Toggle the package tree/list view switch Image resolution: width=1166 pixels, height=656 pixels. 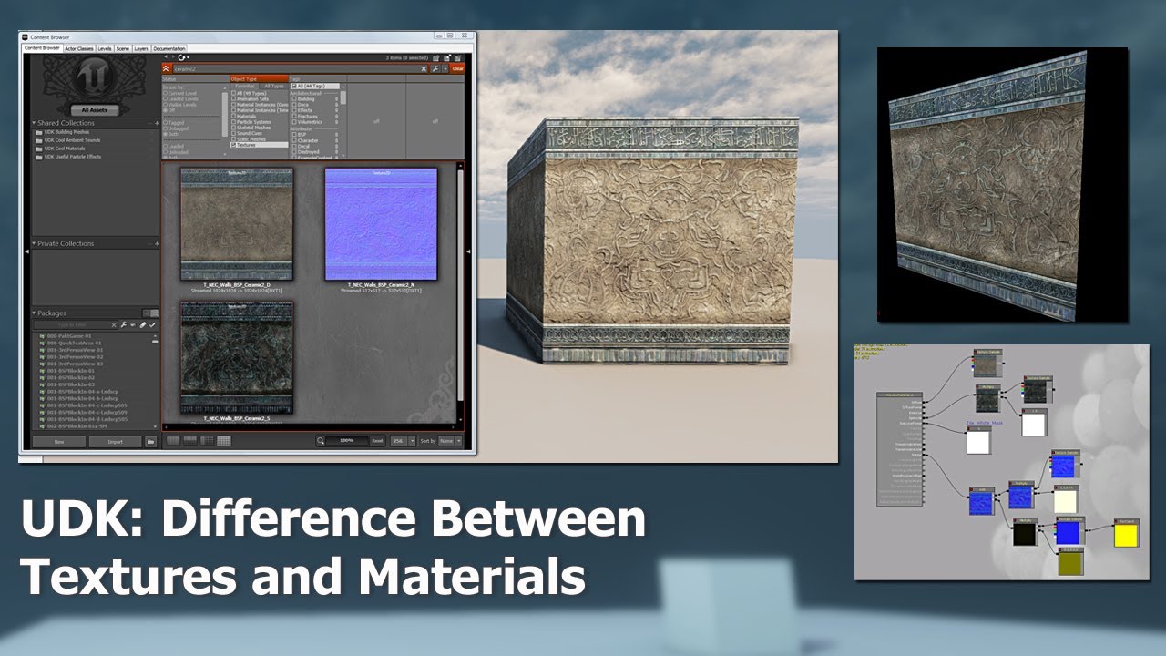[x=150, y=313]
